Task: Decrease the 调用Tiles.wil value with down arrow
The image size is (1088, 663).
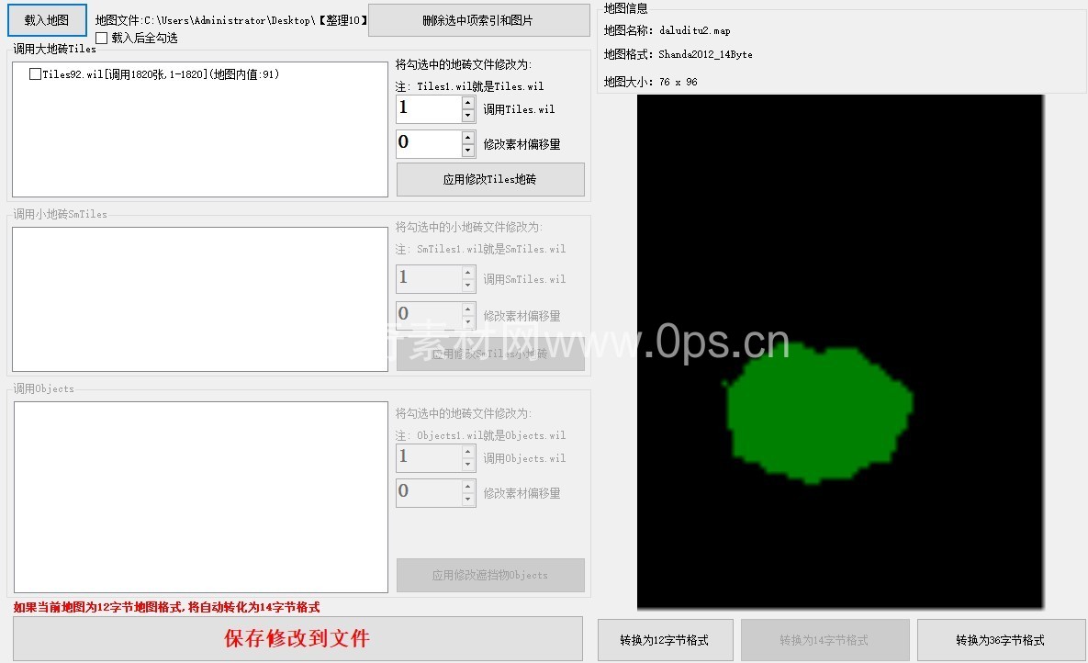Action: [x=467, y=116]
